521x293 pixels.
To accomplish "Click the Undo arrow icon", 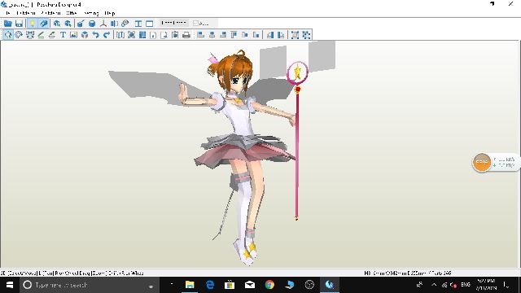I will (x=96, y=34).
